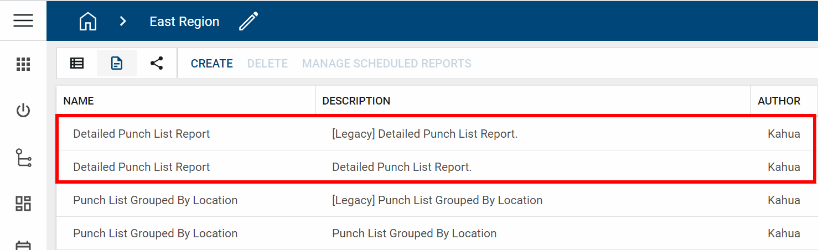Screen dimensions: 818x250
Task: Open the dashboard widgets icon in sidebar
Action: (x=23, y=204)
